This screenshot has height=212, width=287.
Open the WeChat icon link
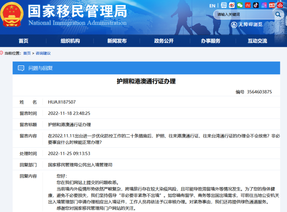coord(240,5)
